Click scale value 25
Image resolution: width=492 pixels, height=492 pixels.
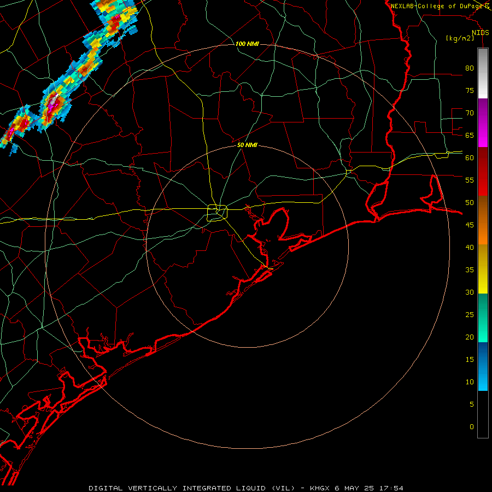[470, 314]
